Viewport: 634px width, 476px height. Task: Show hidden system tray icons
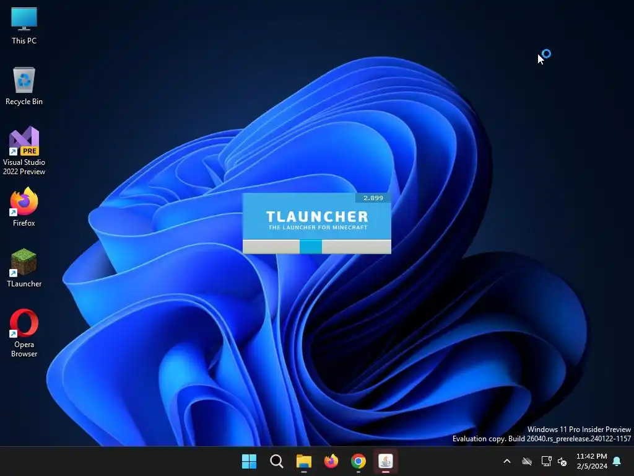[x=507, y=461]
